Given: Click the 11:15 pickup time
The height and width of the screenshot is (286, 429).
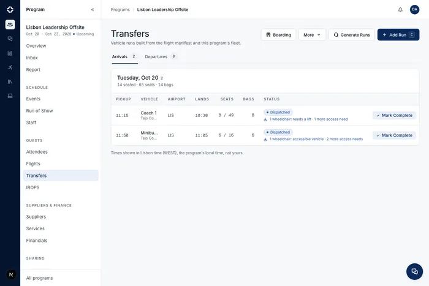Looking at the screenshot, I should point(122,115).
